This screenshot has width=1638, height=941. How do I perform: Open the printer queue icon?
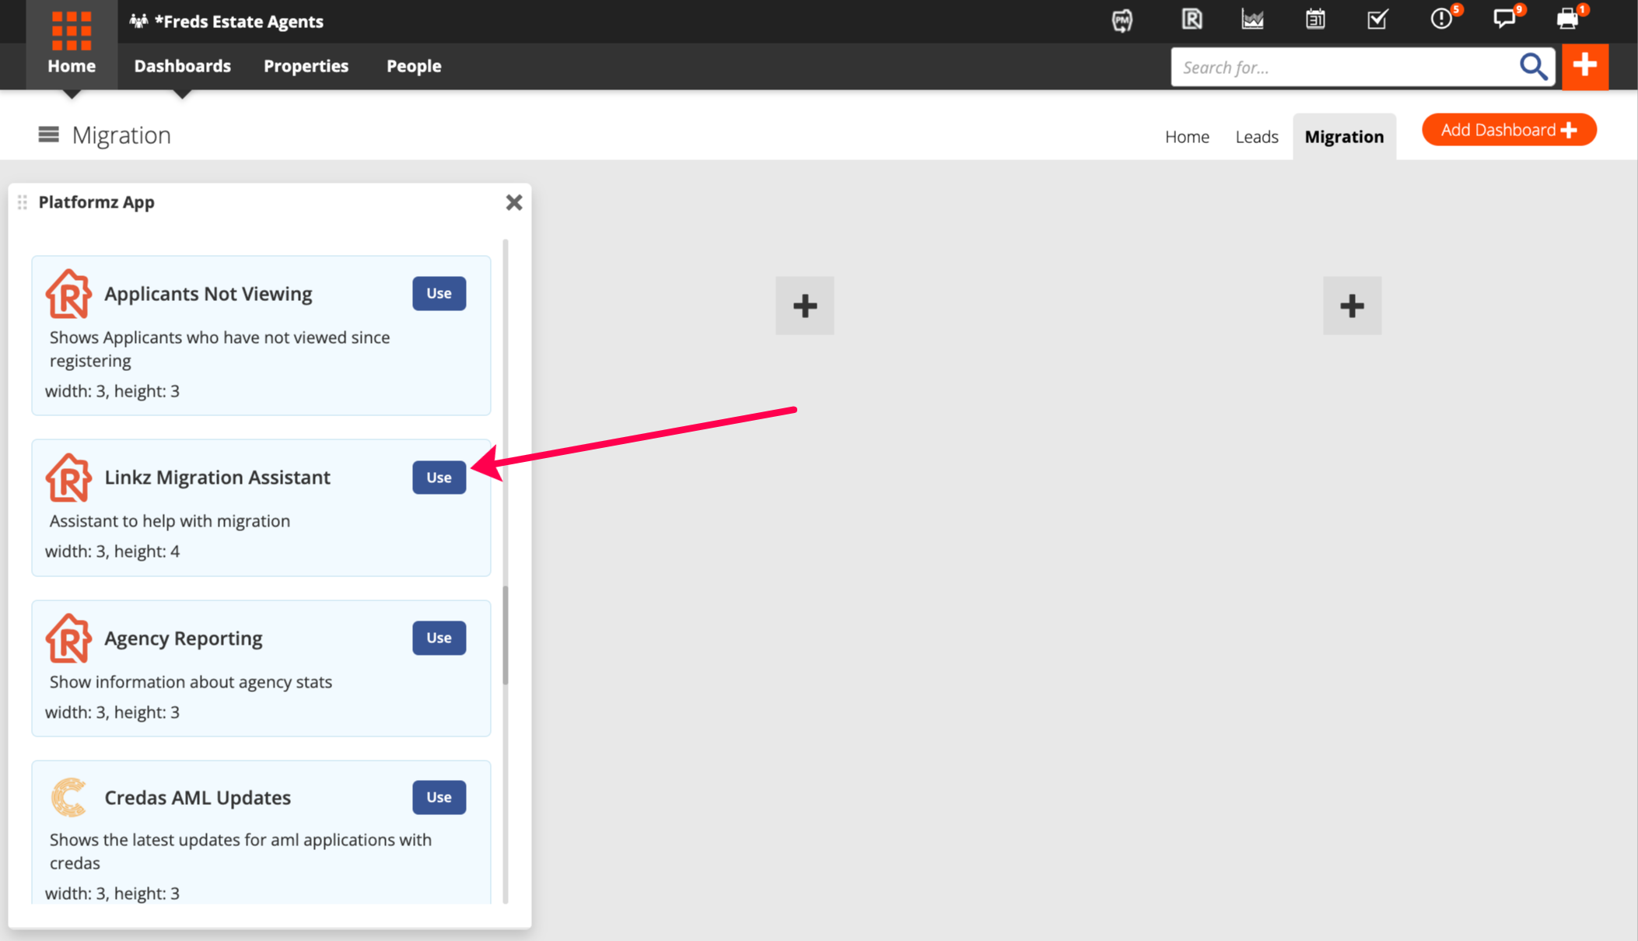pos(1567,19)
